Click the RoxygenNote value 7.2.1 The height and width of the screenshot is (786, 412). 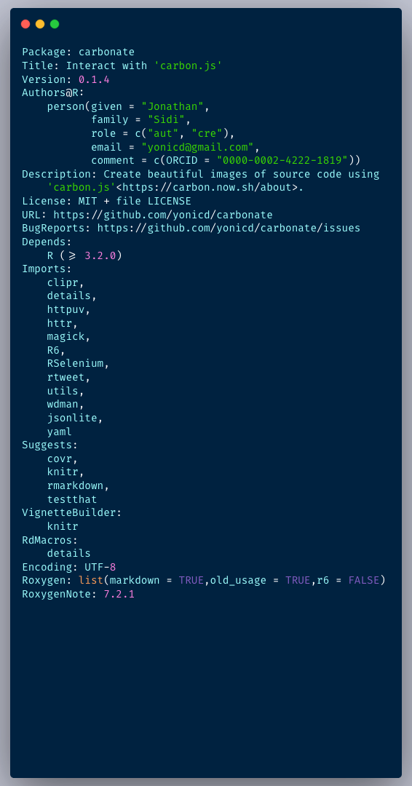point(119,594)
